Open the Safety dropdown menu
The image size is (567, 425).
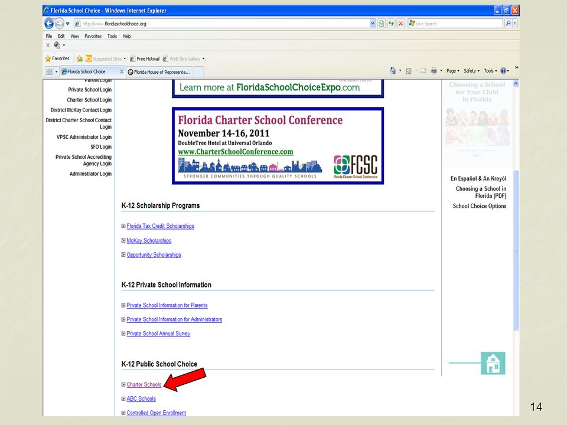pyautogui.click(x=471, y=71)
